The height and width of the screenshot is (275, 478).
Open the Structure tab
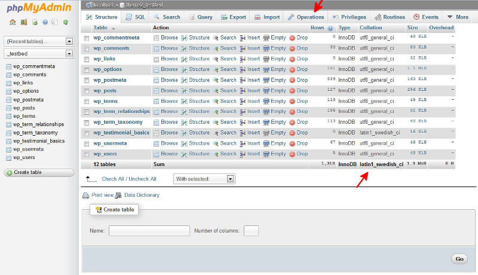(102, 17)
